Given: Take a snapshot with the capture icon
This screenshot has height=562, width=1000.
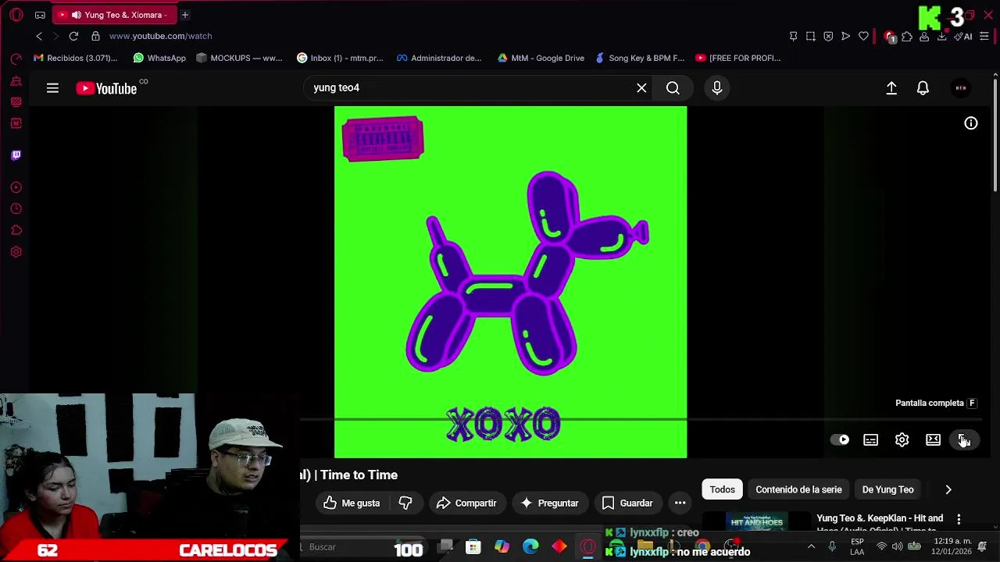Looking at the screenshot, I should pyautogui.click(x=811, y=36).
